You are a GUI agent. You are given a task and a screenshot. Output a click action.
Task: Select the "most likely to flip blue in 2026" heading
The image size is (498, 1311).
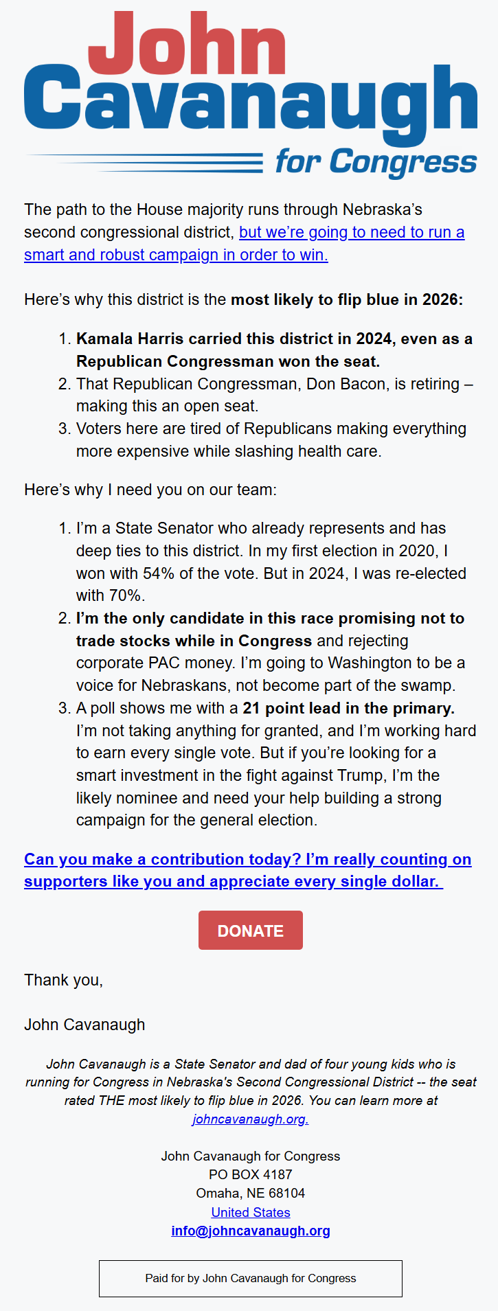click(347, 299)
